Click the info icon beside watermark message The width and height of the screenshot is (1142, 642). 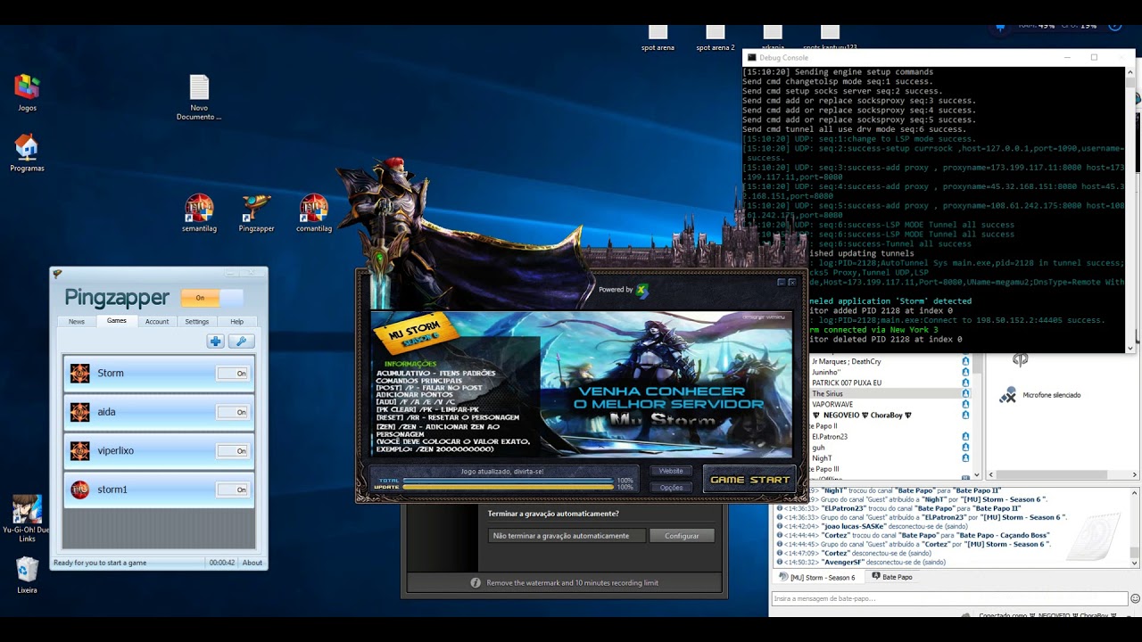coord(476,582)
